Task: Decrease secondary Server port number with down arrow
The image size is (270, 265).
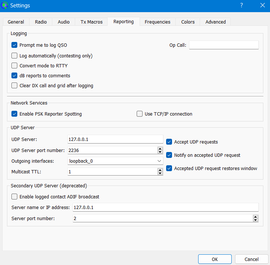Action: (256, 220)
